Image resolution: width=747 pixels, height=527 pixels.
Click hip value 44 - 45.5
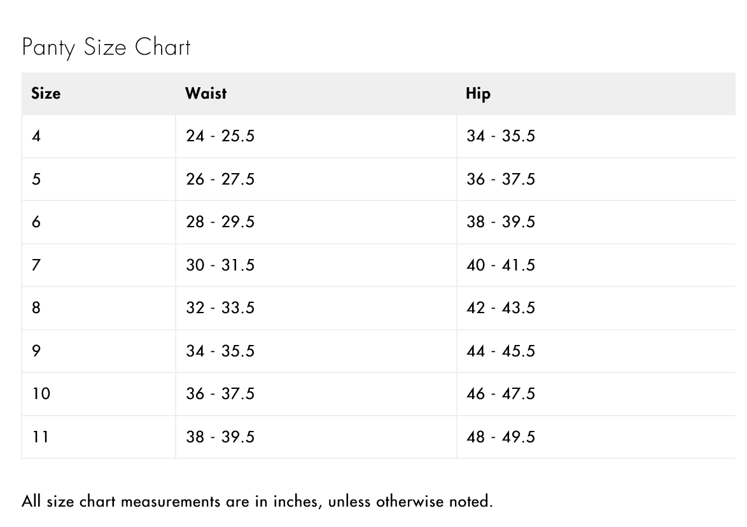tap(501, 351)
